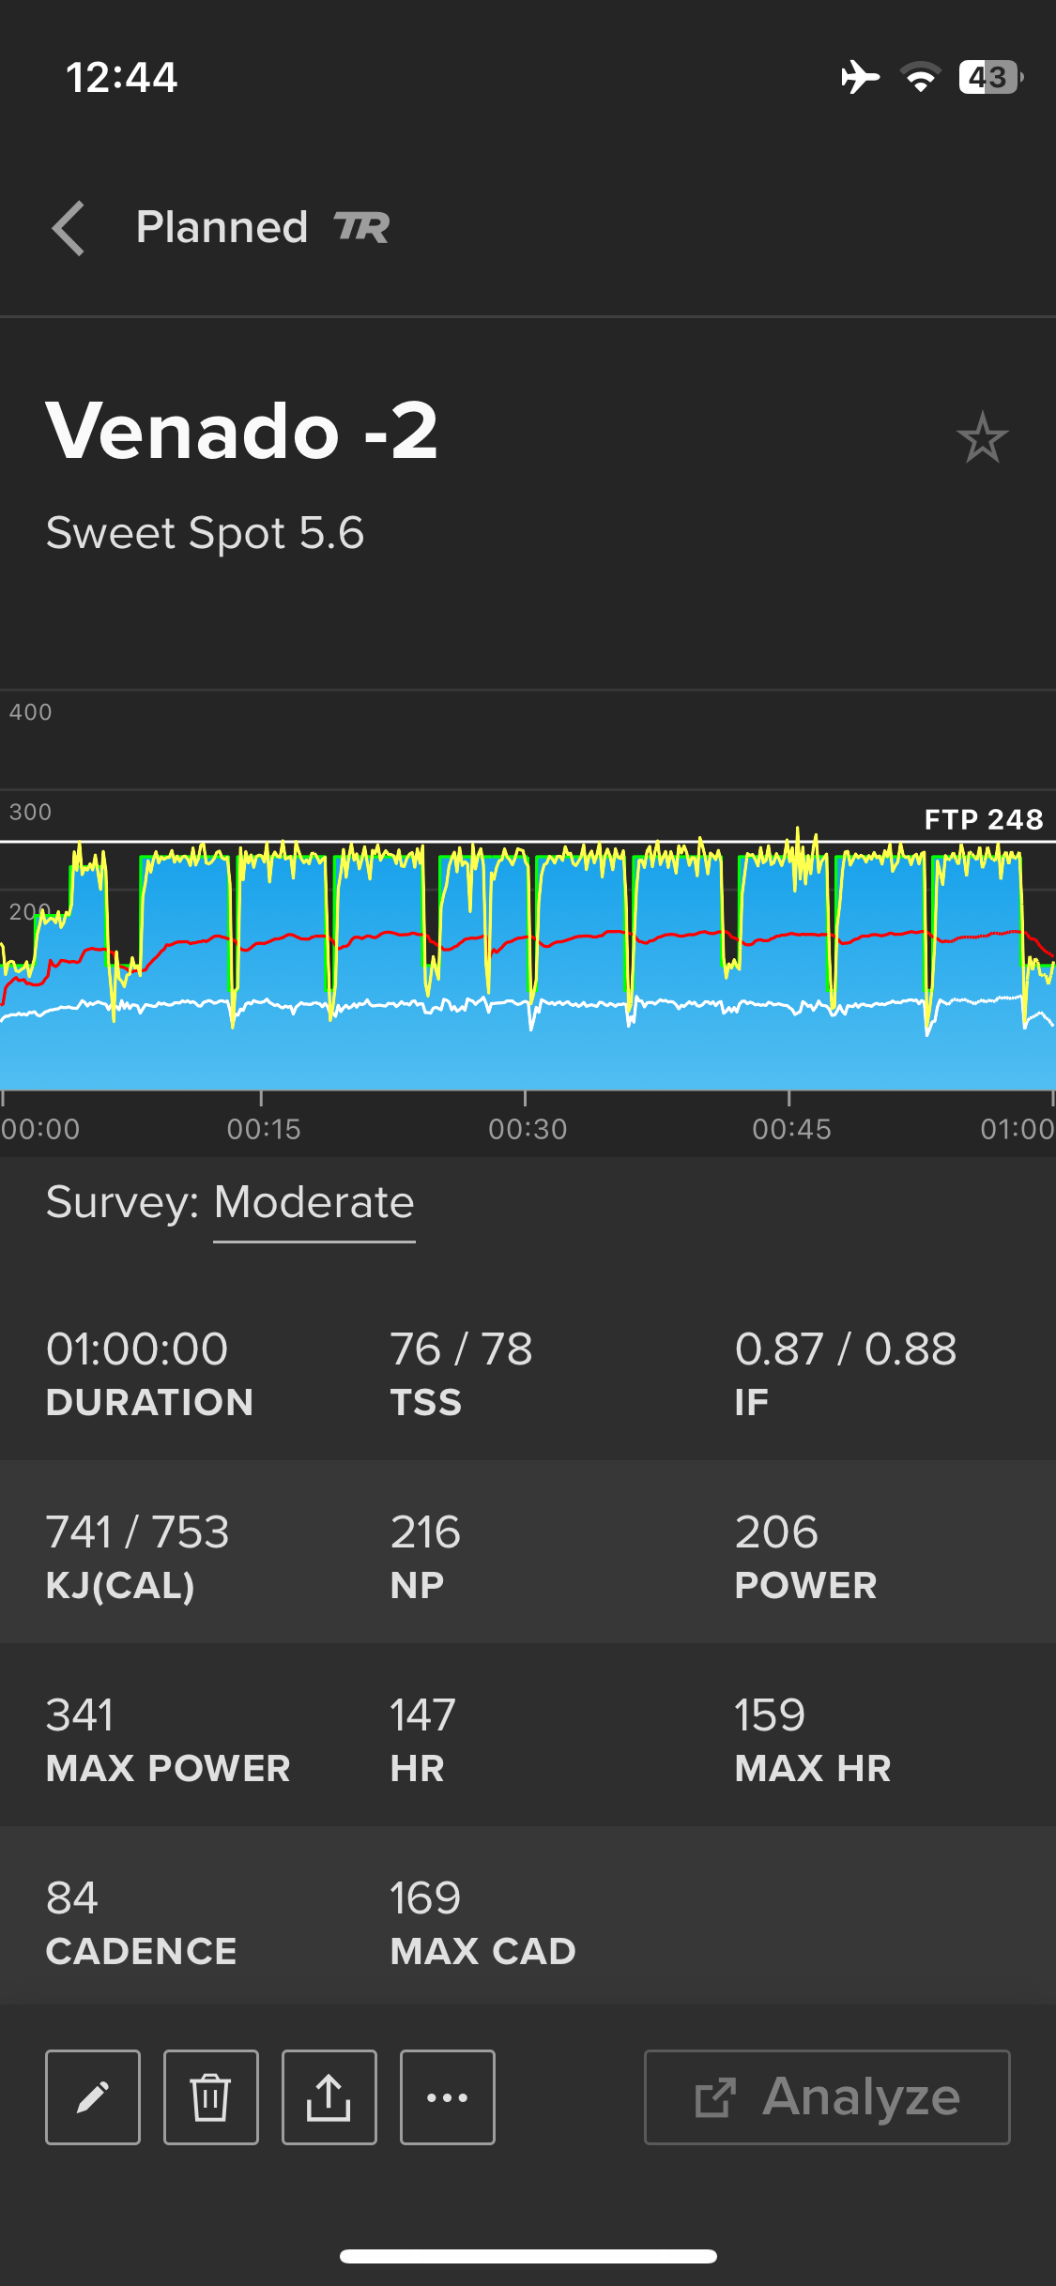Tap the 84 Cadence value

coord(71,1898)
